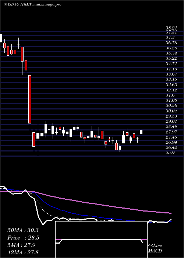Select the 26.42 axis label
The image size is (184, 258).
coord(171,147)
